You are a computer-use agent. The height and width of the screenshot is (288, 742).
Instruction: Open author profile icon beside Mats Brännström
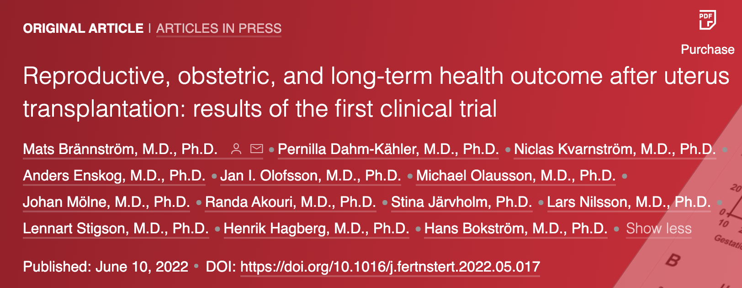[236, 149]
